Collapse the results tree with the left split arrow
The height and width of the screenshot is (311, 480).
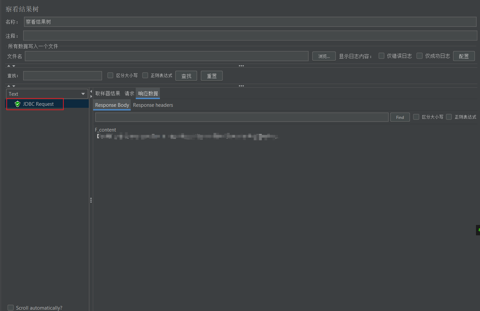(x=91, y=91)
